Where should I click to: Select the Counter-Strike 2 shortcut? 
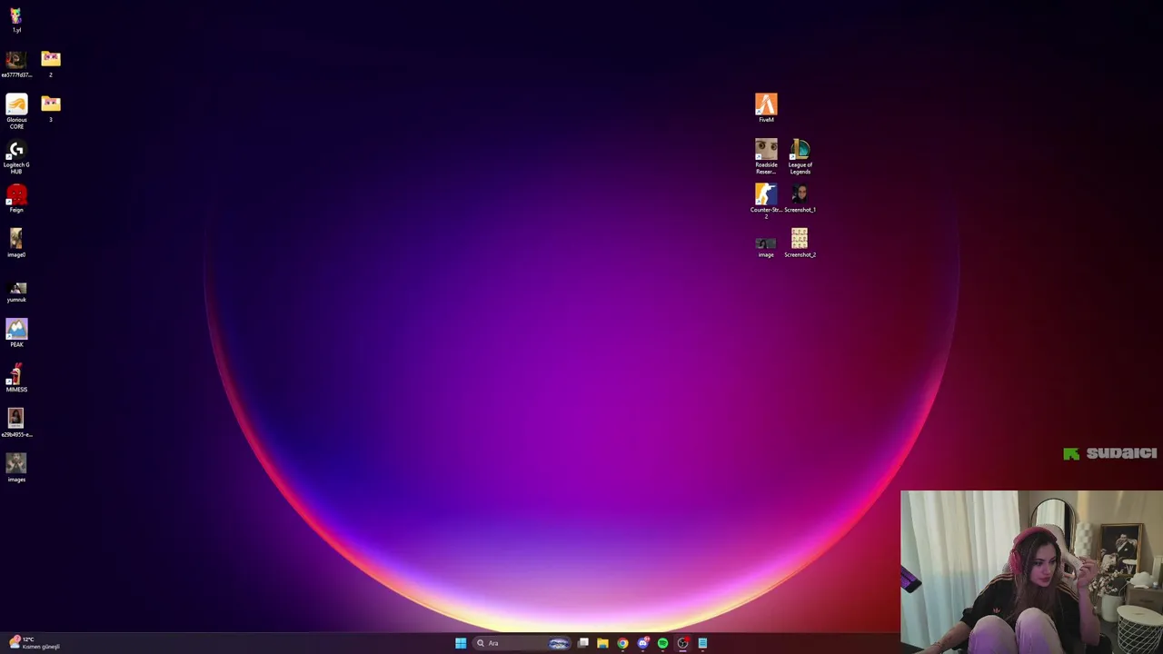[766, 202]
